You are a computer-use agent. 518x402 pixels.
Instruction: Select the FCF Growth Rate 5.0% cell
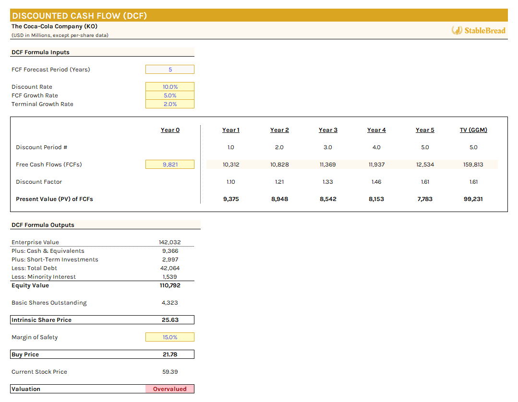[x=169, y=95]
